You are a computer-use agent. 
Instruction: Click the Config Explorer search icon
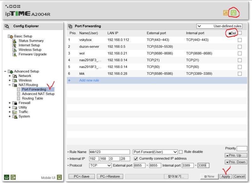tap(7, 26)
